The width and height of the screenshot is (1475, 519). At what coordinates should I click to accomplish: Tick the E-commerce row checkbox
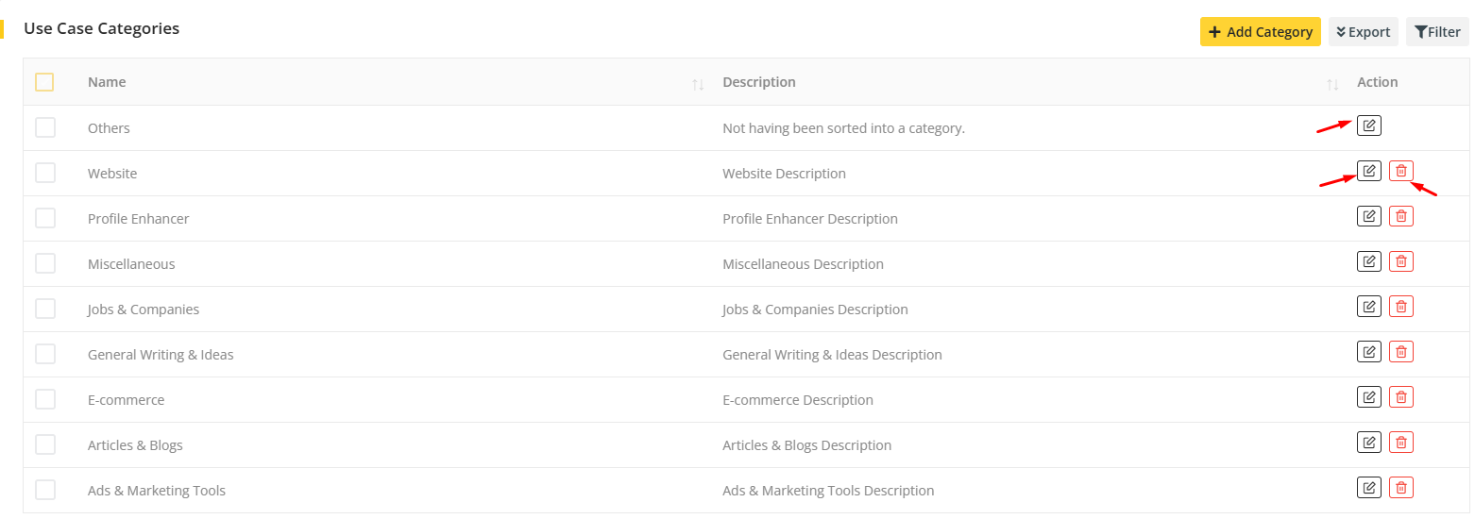coord(45,399)
